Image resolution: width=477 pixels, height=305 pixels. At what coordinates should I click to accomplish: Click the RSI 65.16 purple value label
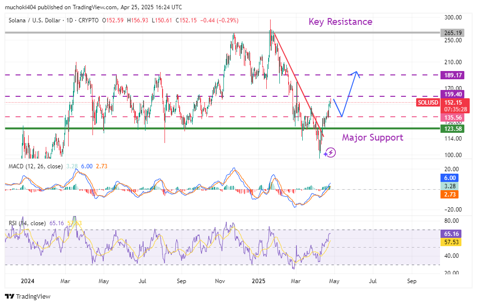pos(451,234)
